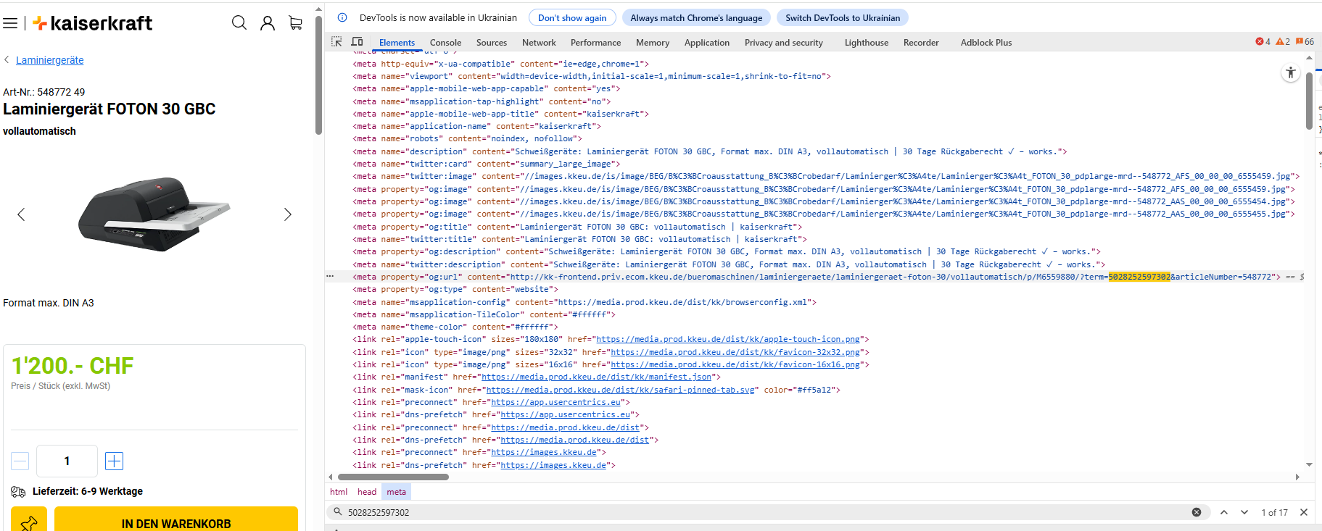
Task: Click the accessibility tree toggle button
Action: click(1291, 72)
